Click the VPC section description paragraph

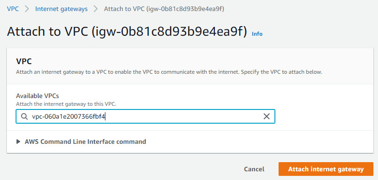point(169,72)
